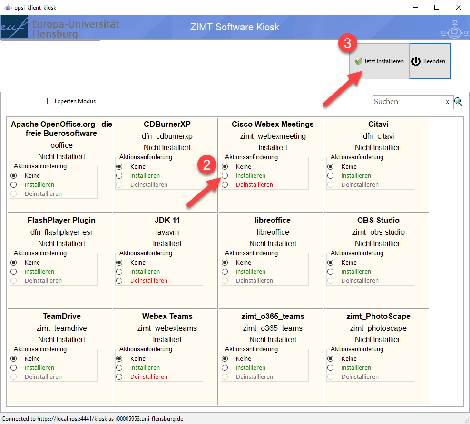Pick Installieren for Apache OpenOffice
Image resolution: width=470 pixels, height=424 pixels.
click(x=14, y=185)
